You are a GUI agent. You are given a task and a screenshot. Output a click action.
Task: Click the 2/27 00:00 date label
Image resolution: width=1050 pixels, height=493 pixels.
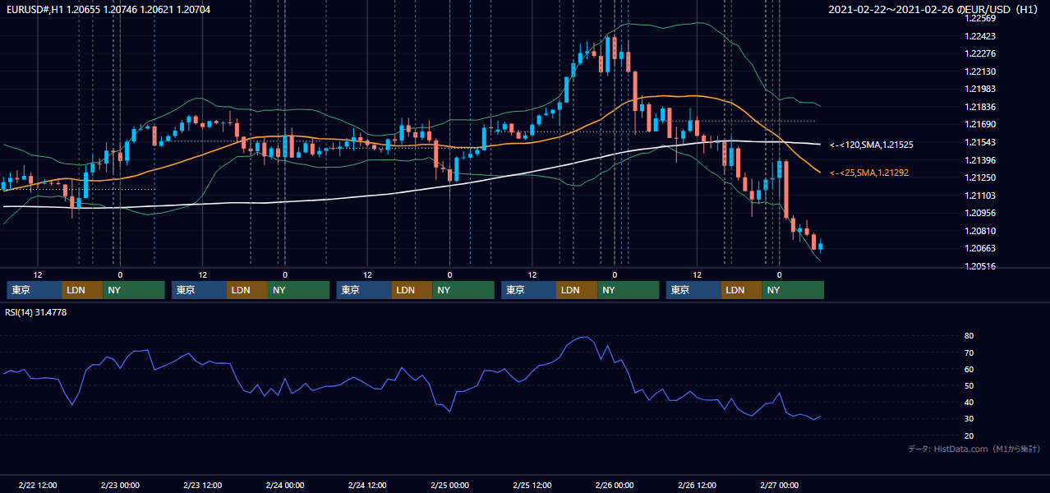tap(780, 486)
